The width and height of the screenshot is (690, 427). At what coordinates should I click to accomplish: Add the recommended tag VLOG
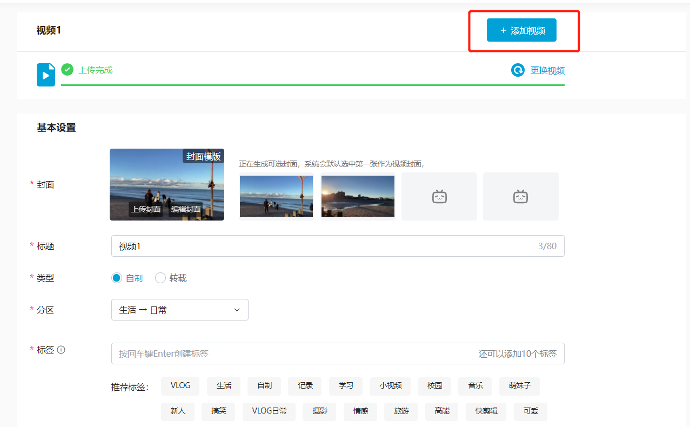[x=180, y=386]
